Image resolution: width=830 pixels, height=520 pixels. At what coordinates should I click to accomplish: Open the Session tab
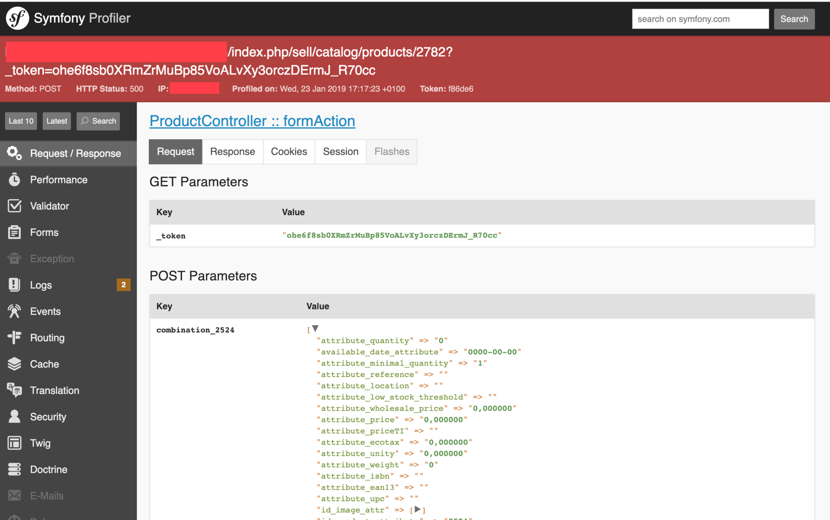pyautogui.click(x=340, y=152)
